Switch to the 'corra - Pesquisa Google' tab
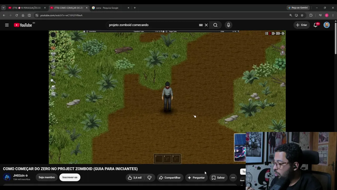 [x=111, y=8]
